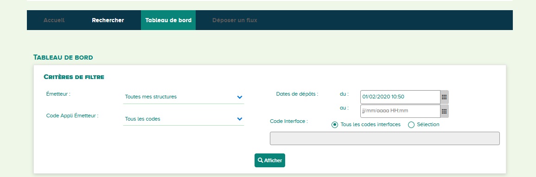Image resolution: width=536 pixels, height=177 pixels.
Task: Expand the Émetteur 'Toutes mes structures' dropdown
Action: coord(184,97)
